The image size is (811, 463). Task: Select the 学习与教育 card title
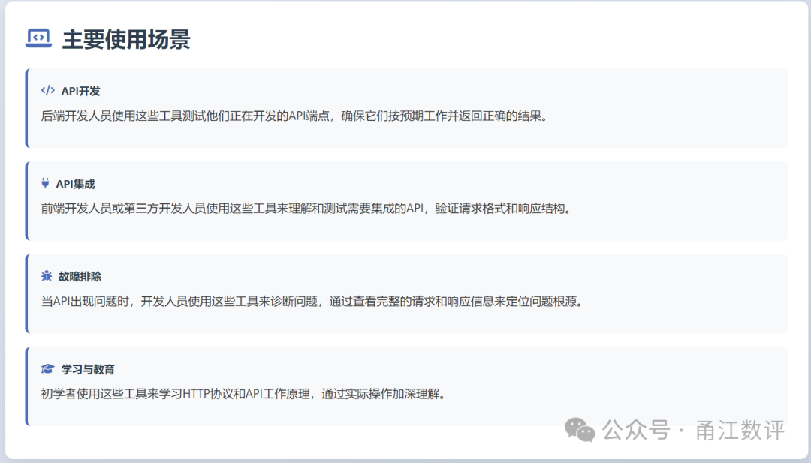coord(88,369)
